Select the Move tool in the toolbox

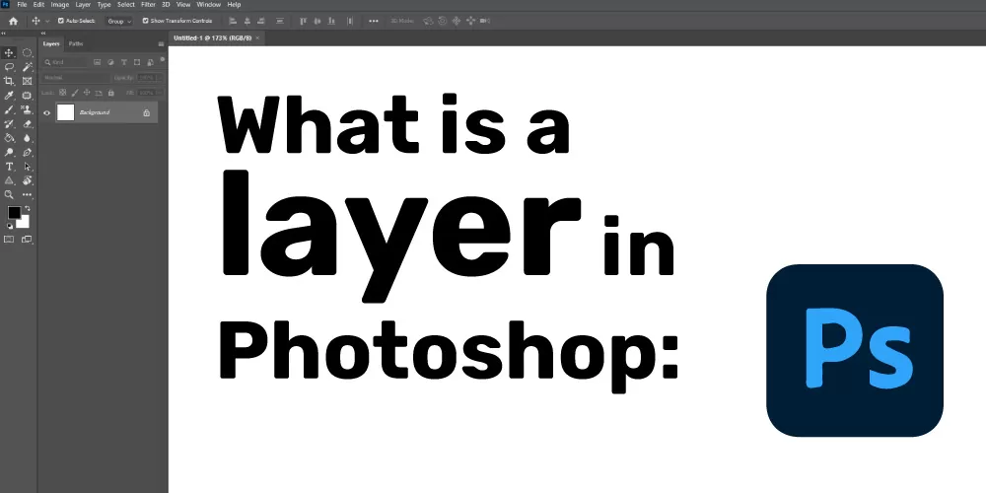pyautogui.click(x=9, y=53)
